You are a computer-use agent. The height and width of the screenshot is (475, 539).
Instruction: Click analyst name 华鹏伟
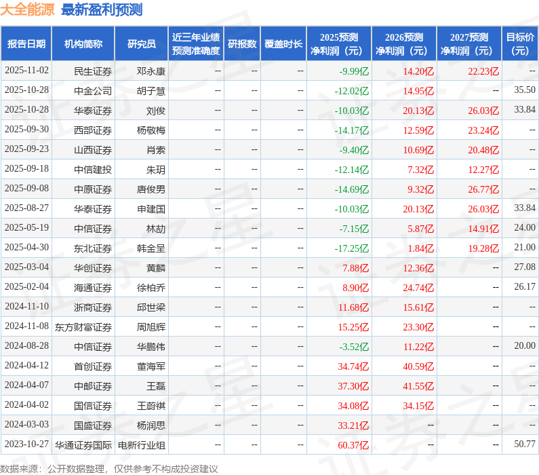(151, 347)
